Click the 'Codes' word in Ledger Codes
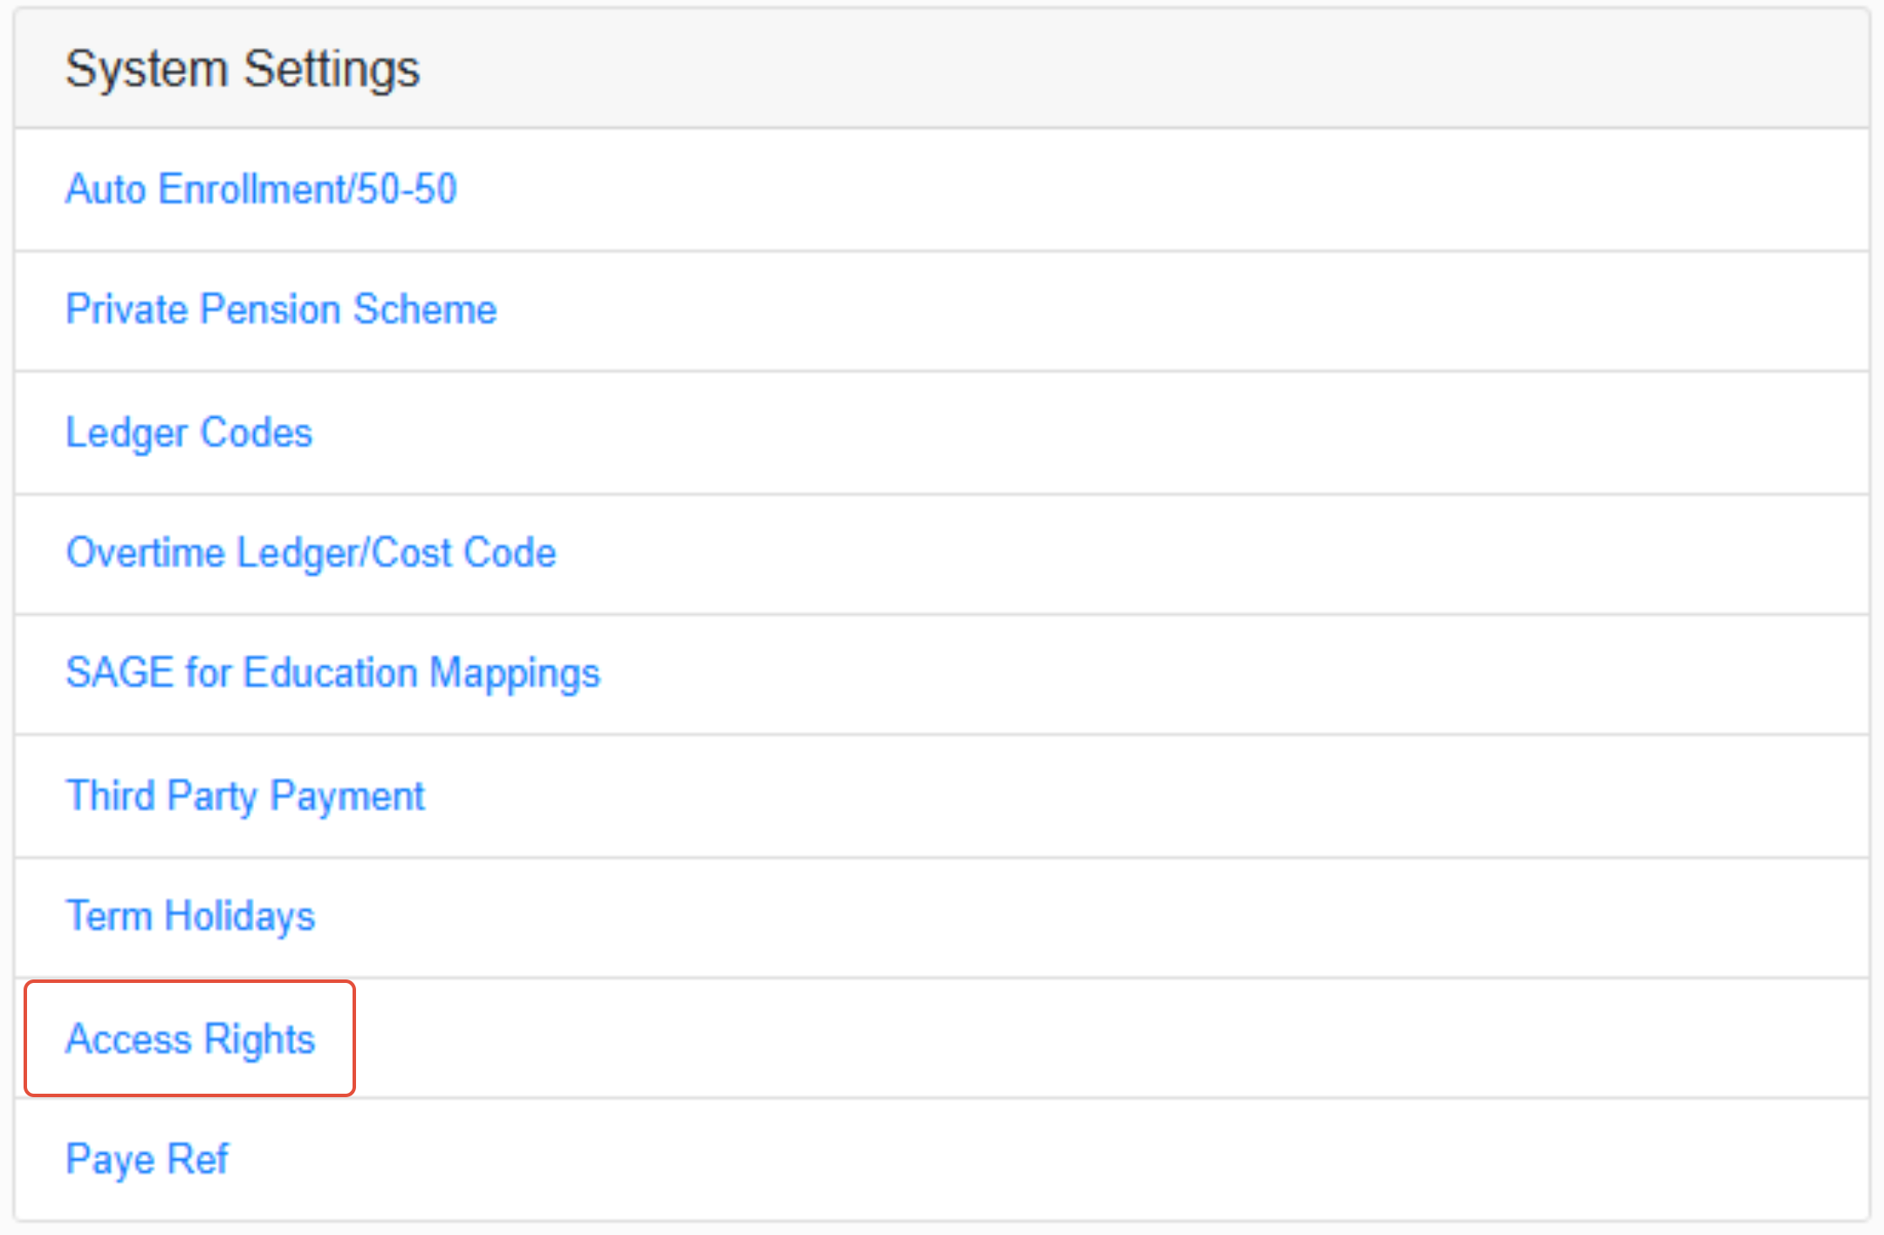 (257, 433)
